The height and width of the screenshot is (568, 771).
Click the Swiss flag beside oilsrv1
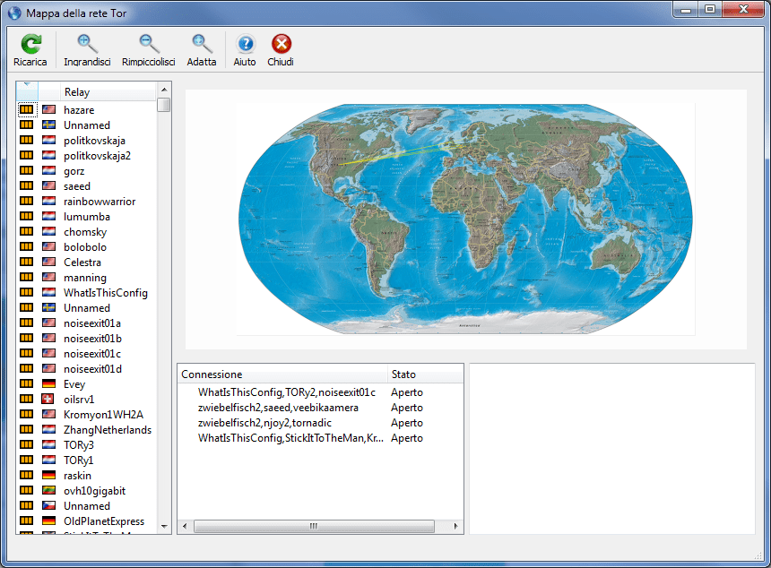click(48, 399)
